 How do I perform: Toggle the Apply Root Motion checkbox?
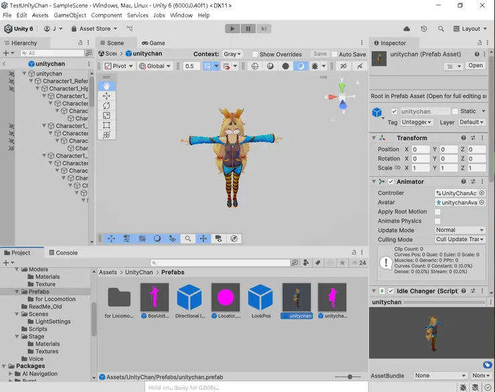437,212
